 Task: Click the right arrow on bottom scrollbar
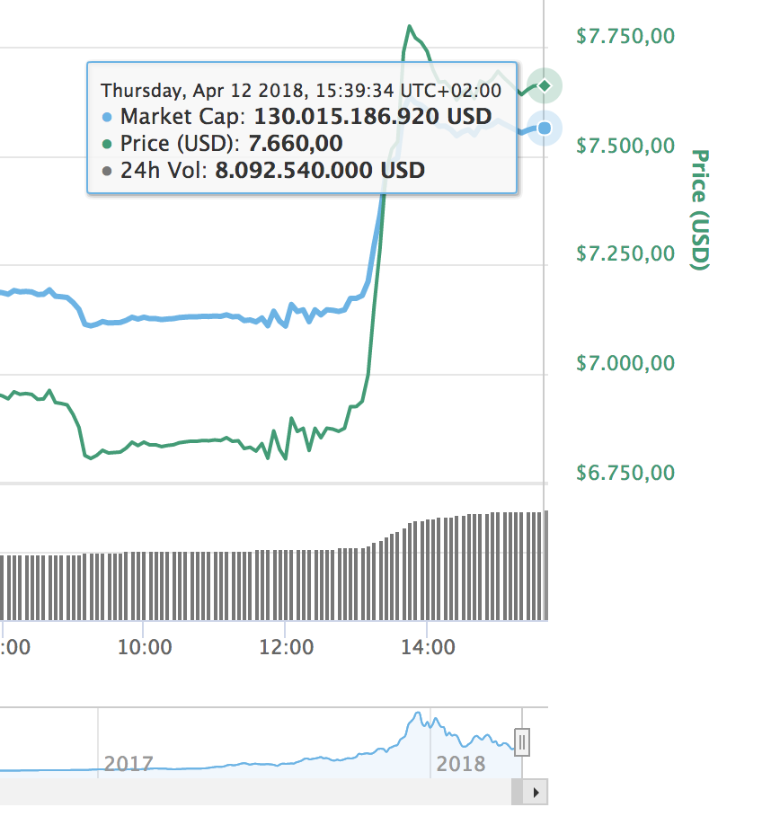pos(536,792)
